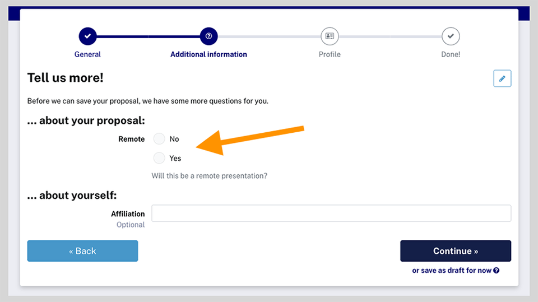Click the Additional information question mark step icon
Viewport: 538px width, 302px height.
[x=208, y=36]
